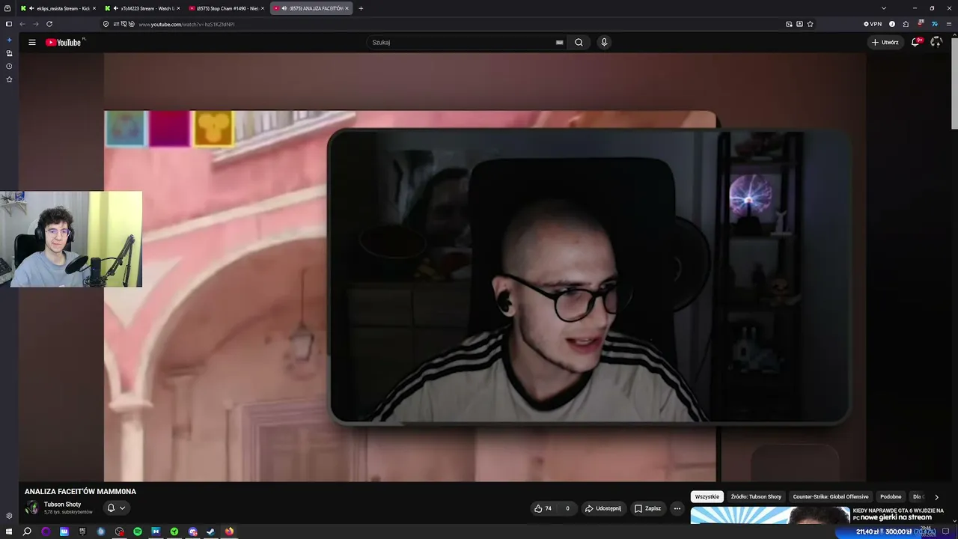Screen dimensions: 958x539
Task: Show next filter chips with arrow
Action: click(x=936, y=497)
